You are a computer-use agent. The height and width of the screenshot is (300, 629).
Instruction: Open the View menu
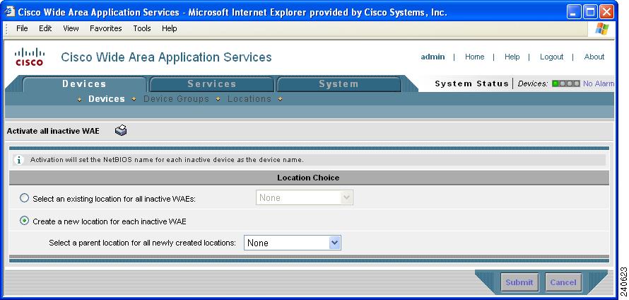(71, 28)
